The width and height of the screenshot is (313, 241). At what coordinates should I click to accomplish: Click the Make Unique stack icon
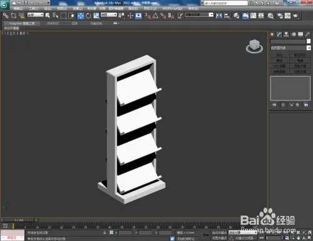pos(292,105)
